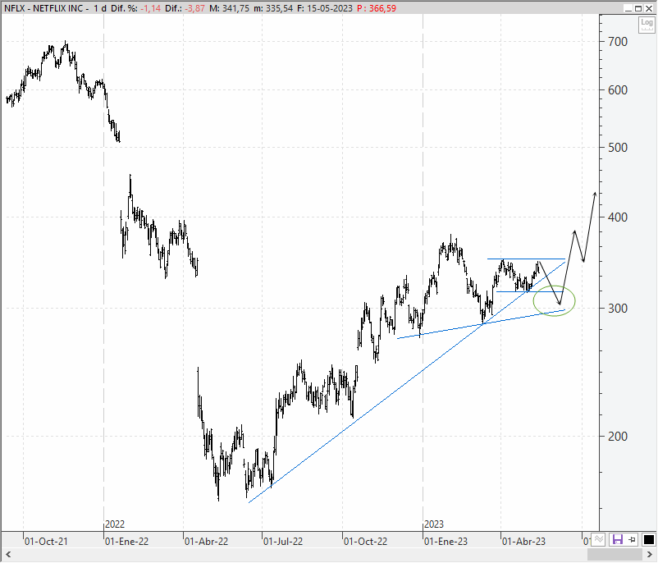Click the 400 price axis label
This screenshot has width=658, height=563.
(x=618, y=217)
